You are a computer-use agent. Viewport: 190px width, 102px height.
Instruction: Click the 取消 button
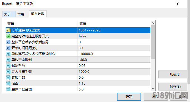156,97
